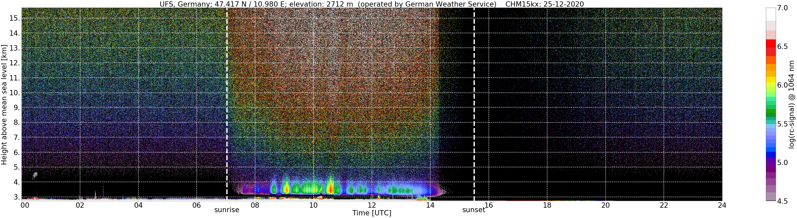Click the log(rc-signal) @ 1064 nm label
The height and width of the screenshot is (218, 797).
click(x=792, y=104)
